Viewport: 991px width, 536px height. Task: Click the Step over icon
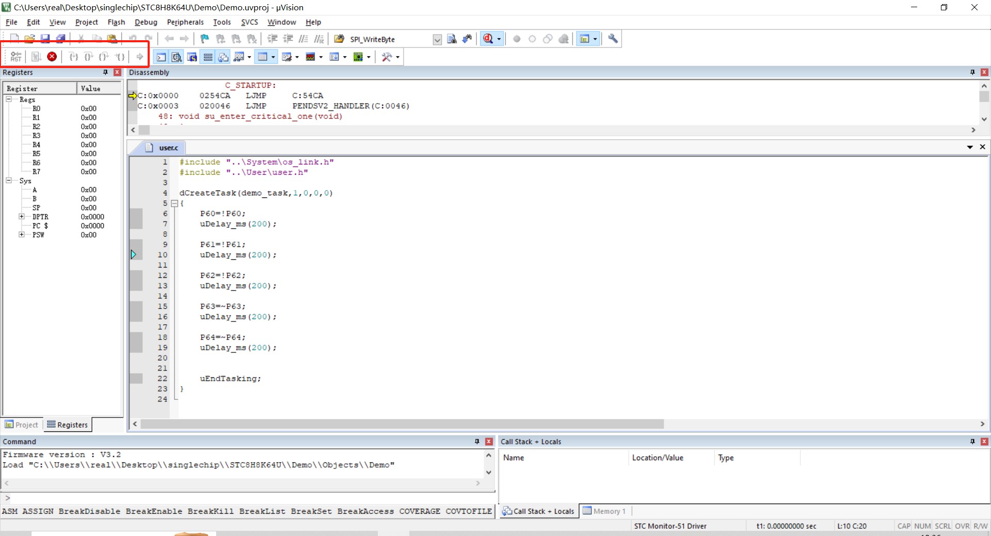tap(89, 57)
